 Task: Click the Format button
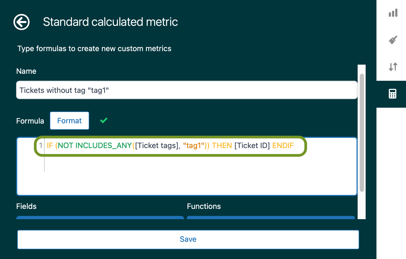click(69, 120)
